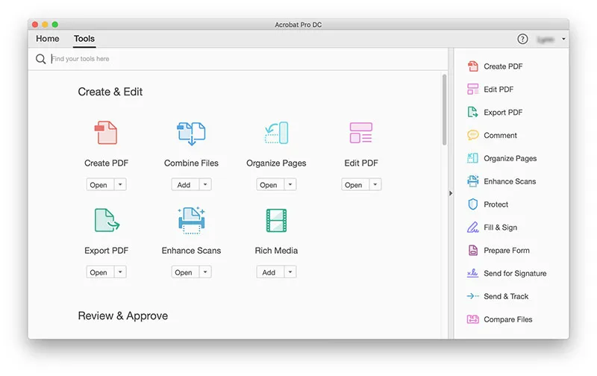Select Send for Signature icon in sidebar
597x376 pixels.
point(473,273)
